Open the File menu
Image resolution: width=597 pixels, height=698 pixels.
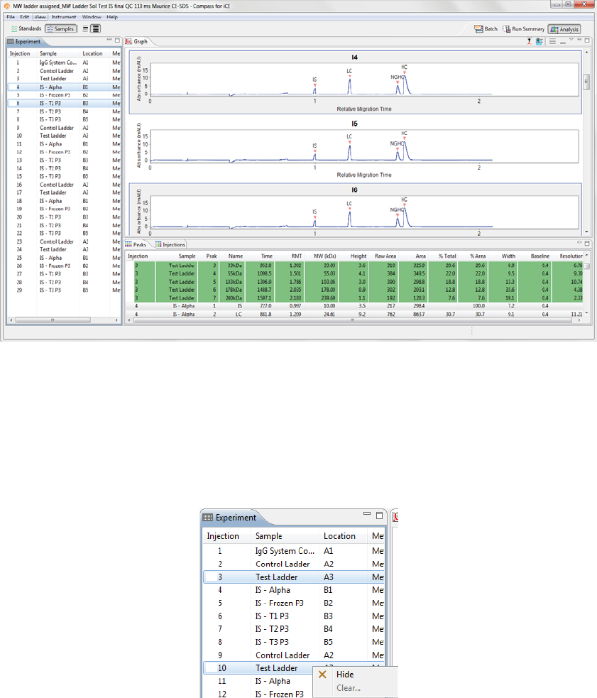[11, 17]
